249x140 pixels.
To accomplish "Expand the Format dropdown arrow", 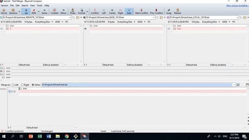I will 87,12.
